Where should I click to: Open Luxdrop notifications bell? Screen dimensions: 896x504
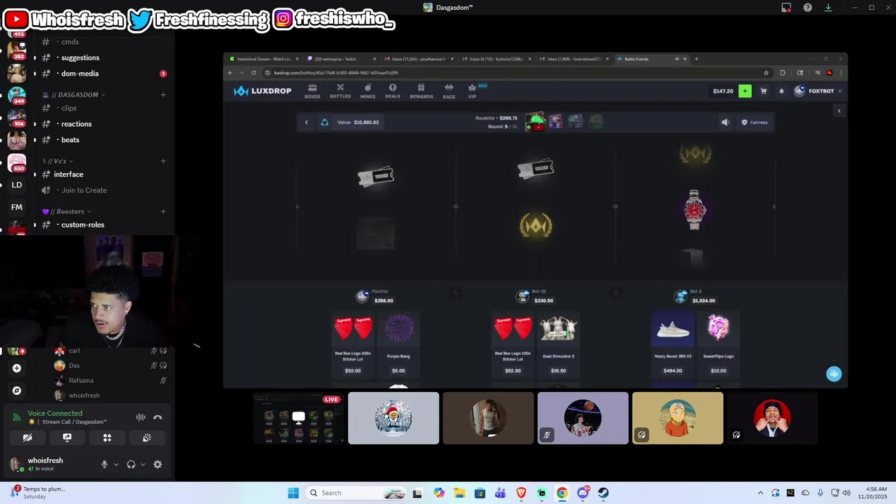tap(781, 91)
